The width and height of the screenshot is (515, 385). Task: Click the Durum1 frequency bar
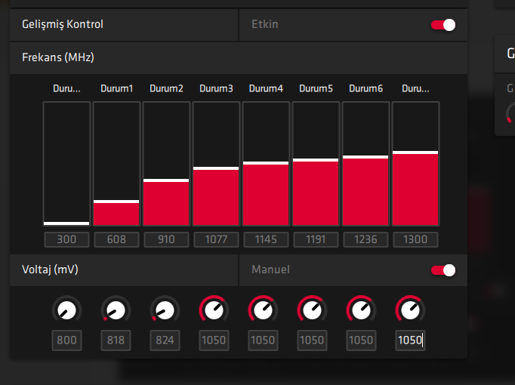[x=116, y=164]
